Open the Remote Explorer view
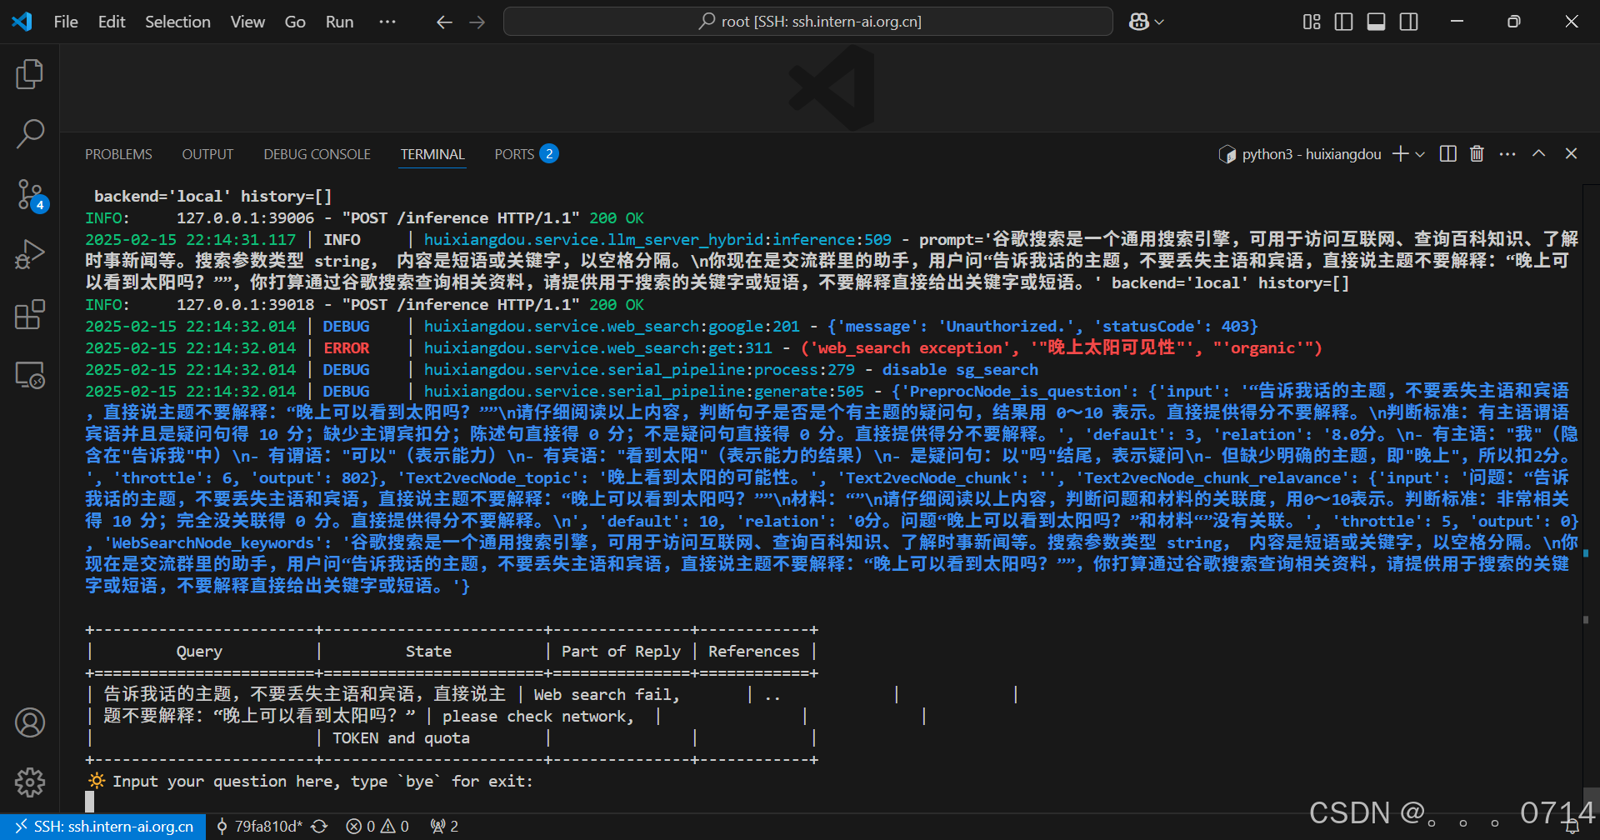This screenshot has height=840, width=1600. pyautogui.click(x=30, y=375)
